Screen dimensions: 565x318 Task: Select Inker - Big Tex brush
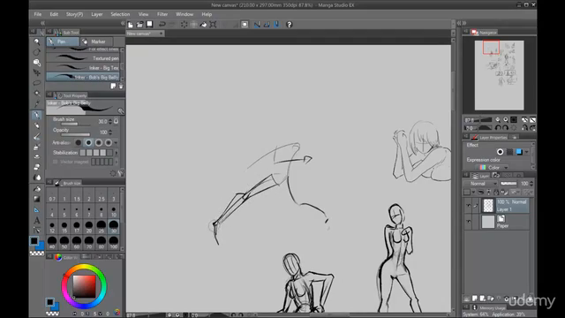[83, 67]
